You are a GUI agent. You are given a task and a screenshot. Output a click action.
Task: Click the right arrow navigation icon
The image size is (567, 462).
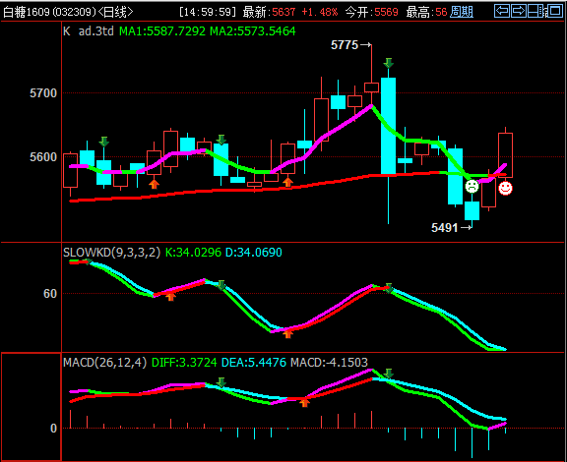point(519,11)
